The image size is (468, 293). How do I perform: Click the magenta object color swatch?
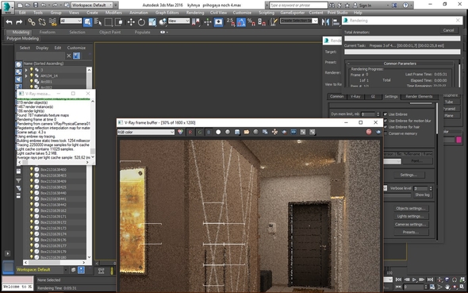pos(458,140)
